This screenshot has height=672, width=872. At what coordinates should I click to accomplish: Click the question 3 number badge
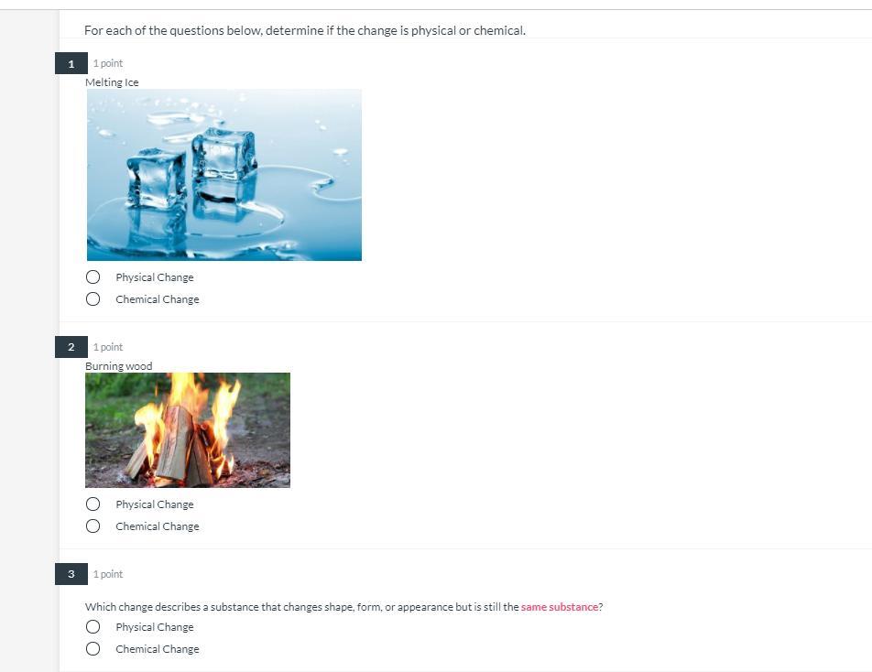tap(71, 574)
